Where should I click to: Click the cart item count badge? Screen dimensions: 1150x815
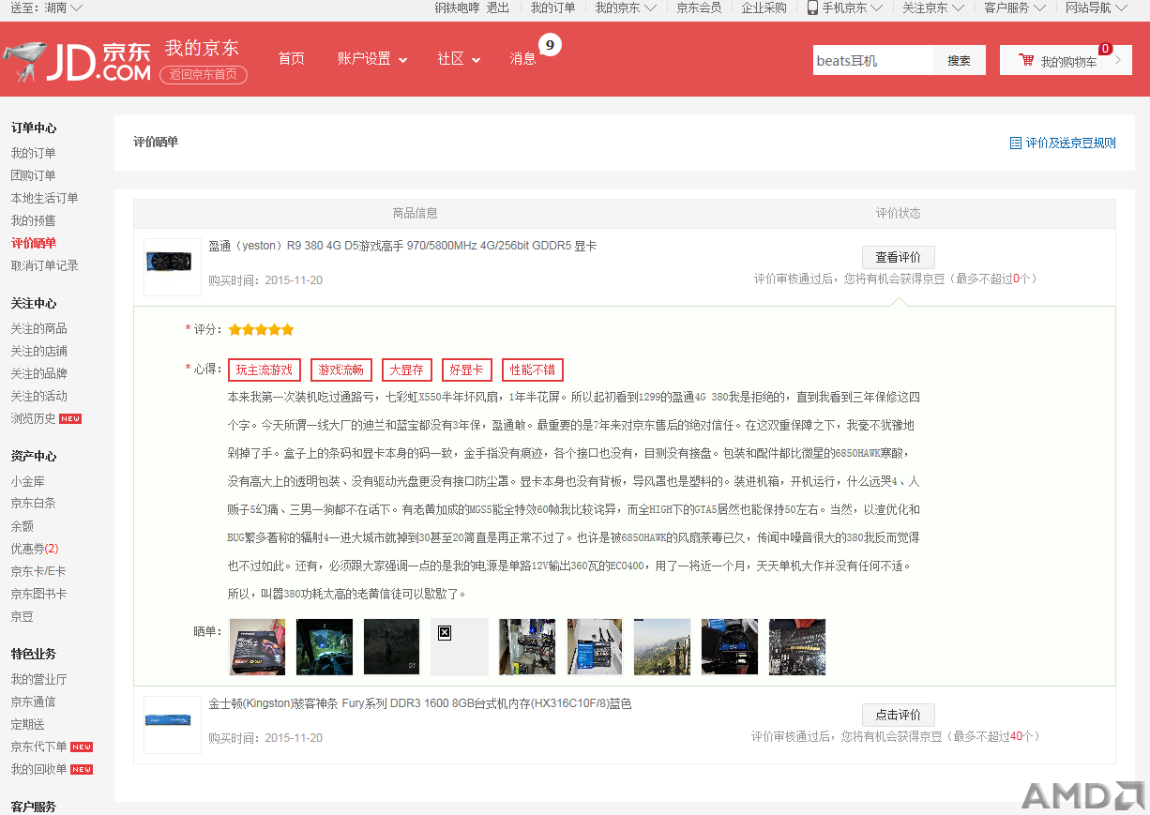coord(1105,49)
